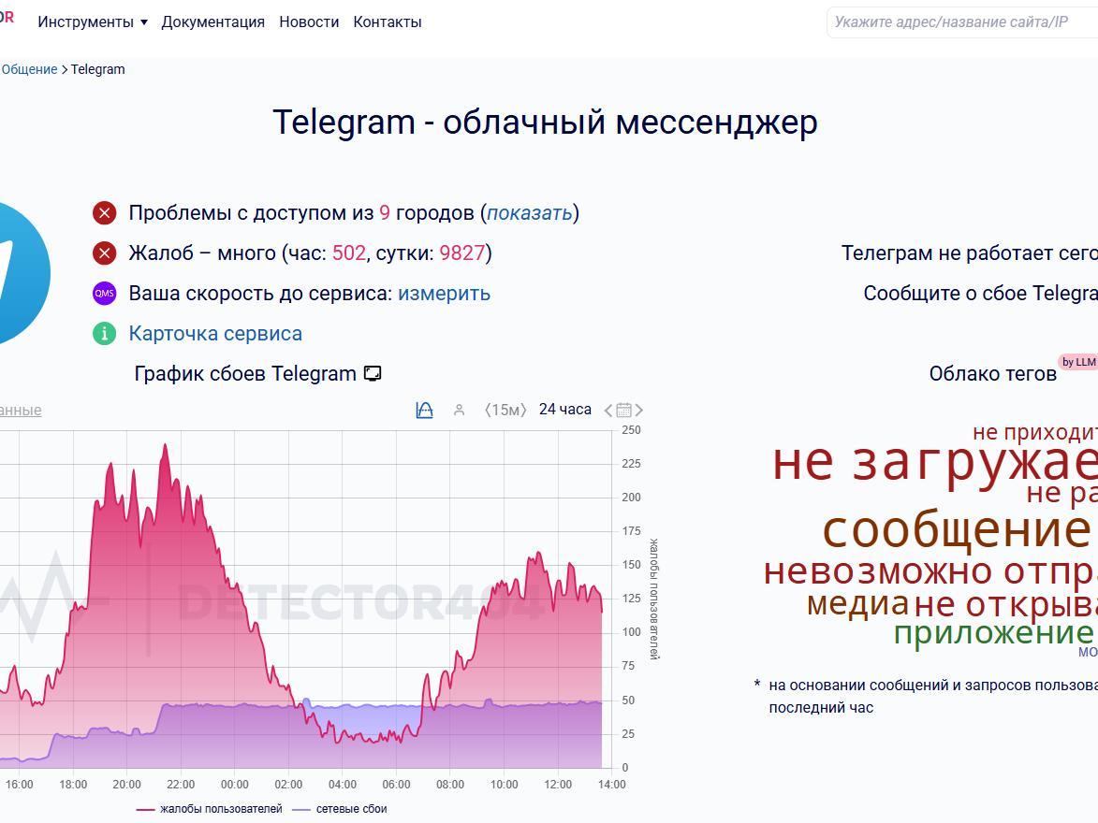Click the previous period left arrow
This screenshot has width=1098, height=823.
coord(608,411)
